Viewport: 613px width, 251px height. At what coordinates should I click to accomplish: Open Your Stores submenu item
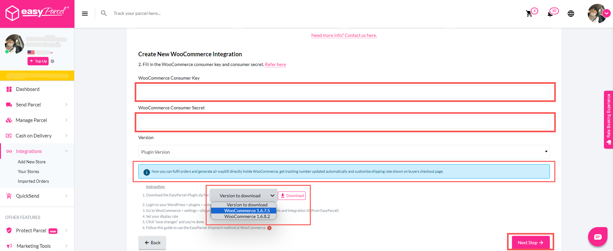[x=28, y=171]
